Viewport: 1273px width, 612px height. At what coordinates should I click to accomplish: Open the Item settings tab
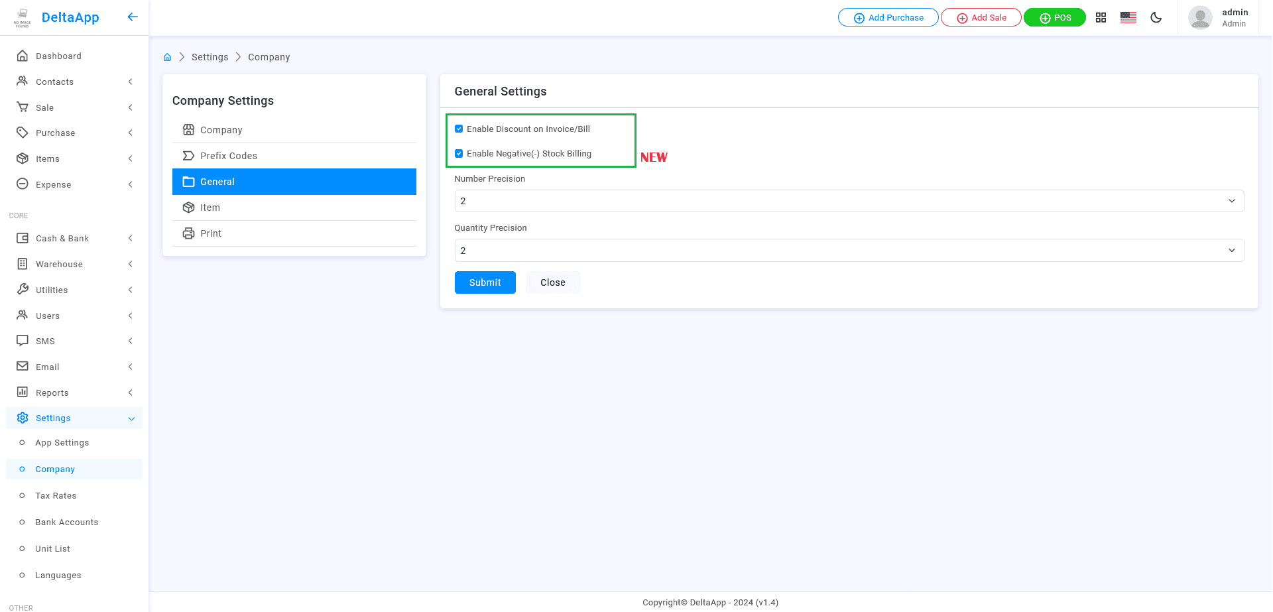point(294,208)
